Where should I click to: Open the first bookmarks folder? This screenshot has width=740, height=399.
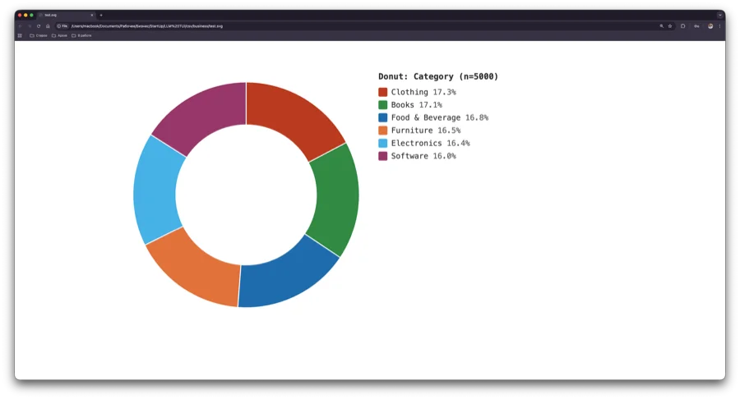click(x=39, y=35)
